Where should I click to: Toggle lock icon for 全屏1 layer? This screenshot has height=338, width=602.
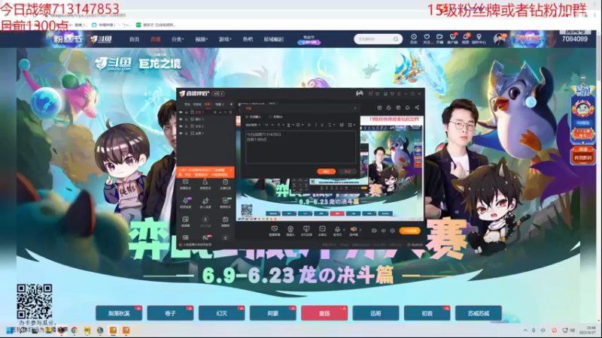[x=186, y=134]
